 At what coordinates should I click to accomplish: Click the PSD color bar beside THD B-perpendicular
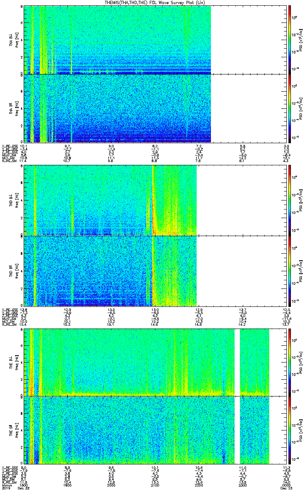click(x=290, y=200)
